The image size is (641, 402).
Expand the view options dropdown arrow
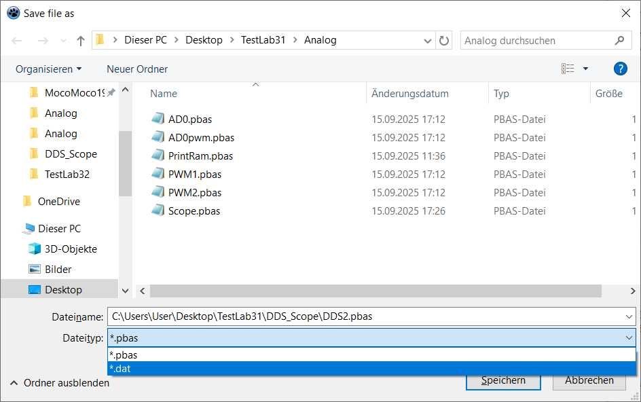pyautogui.click(x=585, y=69)
